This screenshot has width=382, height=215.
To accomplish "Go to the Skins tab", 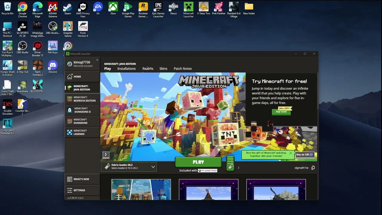I will click(x=163, y=69).
